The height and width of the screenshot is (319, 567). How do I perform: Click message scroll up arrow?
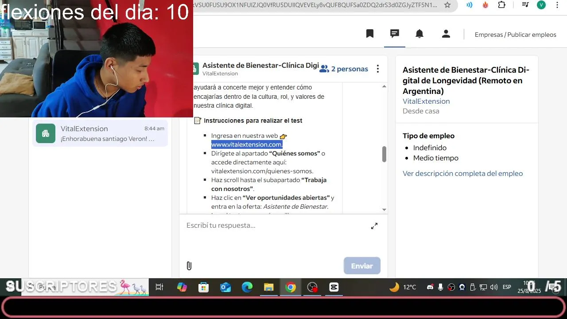(x=384, y=86)
